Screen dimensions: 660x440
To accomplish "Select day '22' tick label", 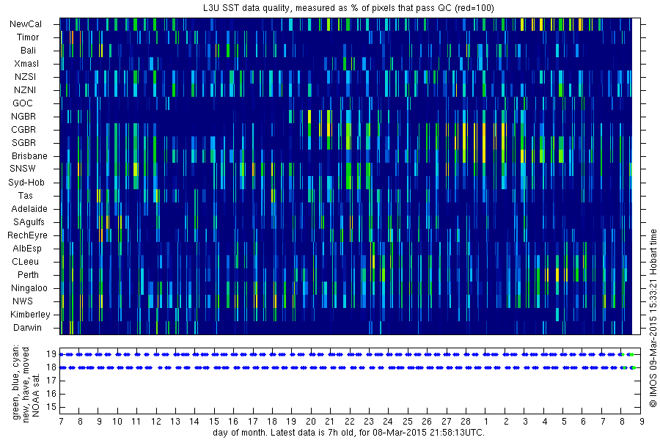I will click(350, 422).
